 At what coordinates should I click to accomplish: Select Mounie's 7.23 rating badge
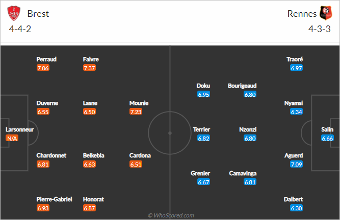point(136,112)
